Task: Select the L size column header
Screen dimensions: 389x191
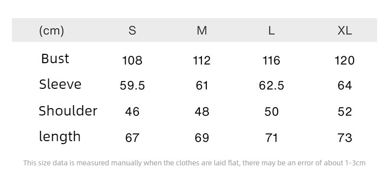Action: coord(271,31)
